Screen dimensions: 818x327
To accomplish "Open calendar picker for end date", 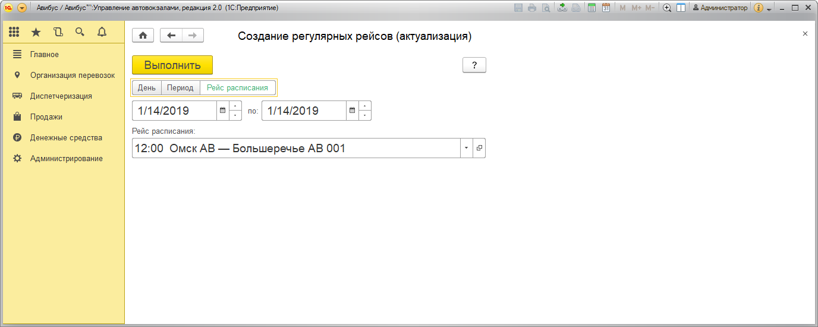I will [x=352, y=111].
